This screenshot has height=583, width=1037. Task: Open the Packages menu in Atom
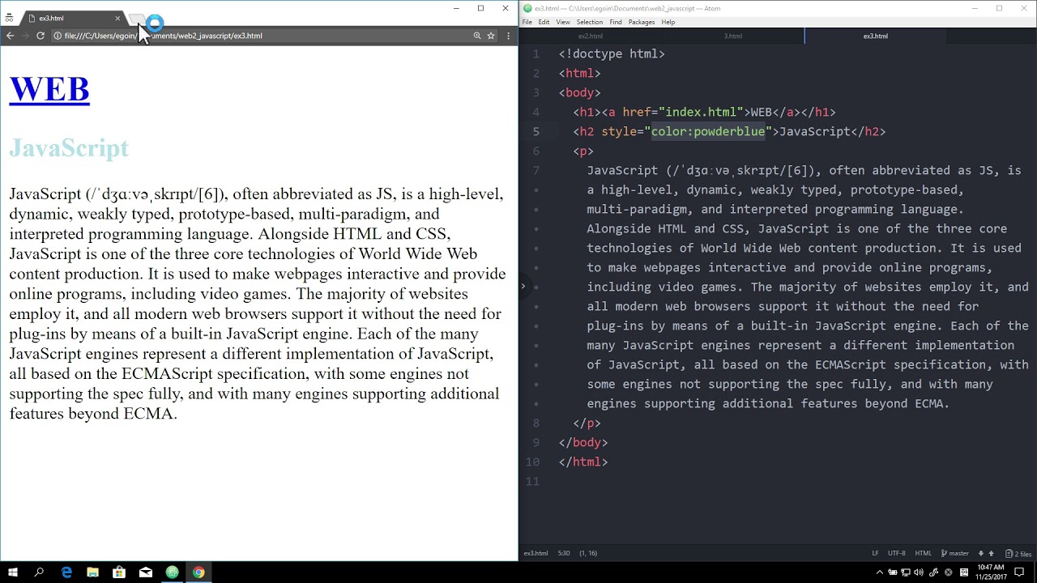click(x=642, y=22)
